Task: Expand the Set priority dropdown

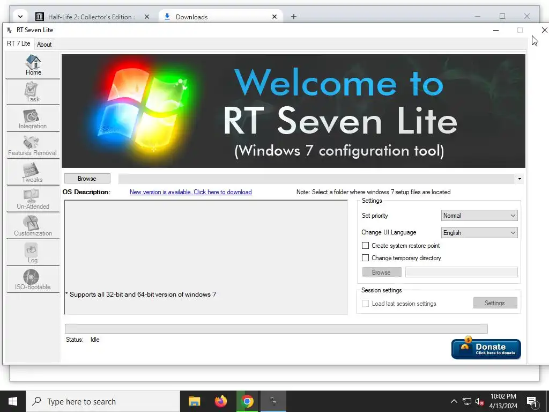Action: (479, 216)
